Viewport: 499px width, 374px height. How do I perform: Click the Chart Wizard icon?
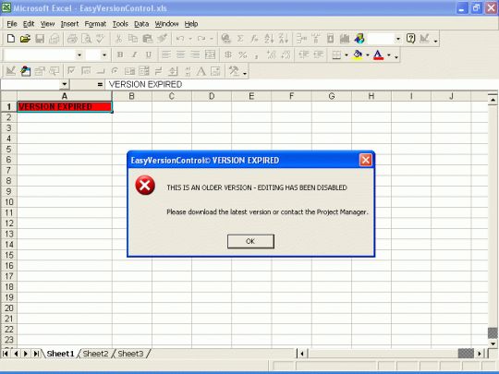point(345,39)
